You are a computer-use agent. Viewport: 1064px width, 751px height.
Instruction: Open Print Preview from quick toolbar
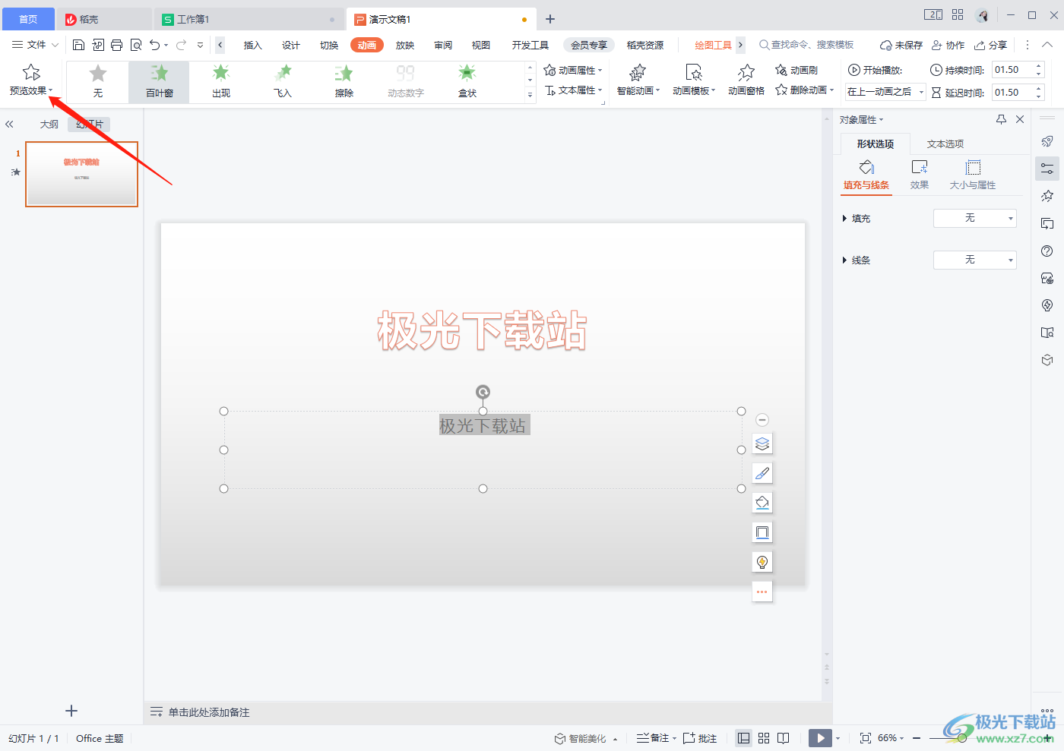[x=135, y=45]
